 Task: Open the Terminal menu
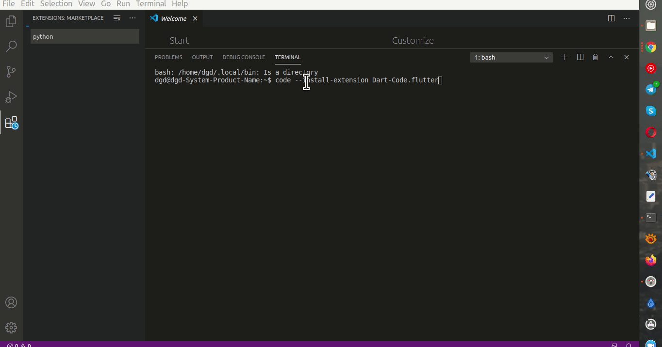(150, 4)
